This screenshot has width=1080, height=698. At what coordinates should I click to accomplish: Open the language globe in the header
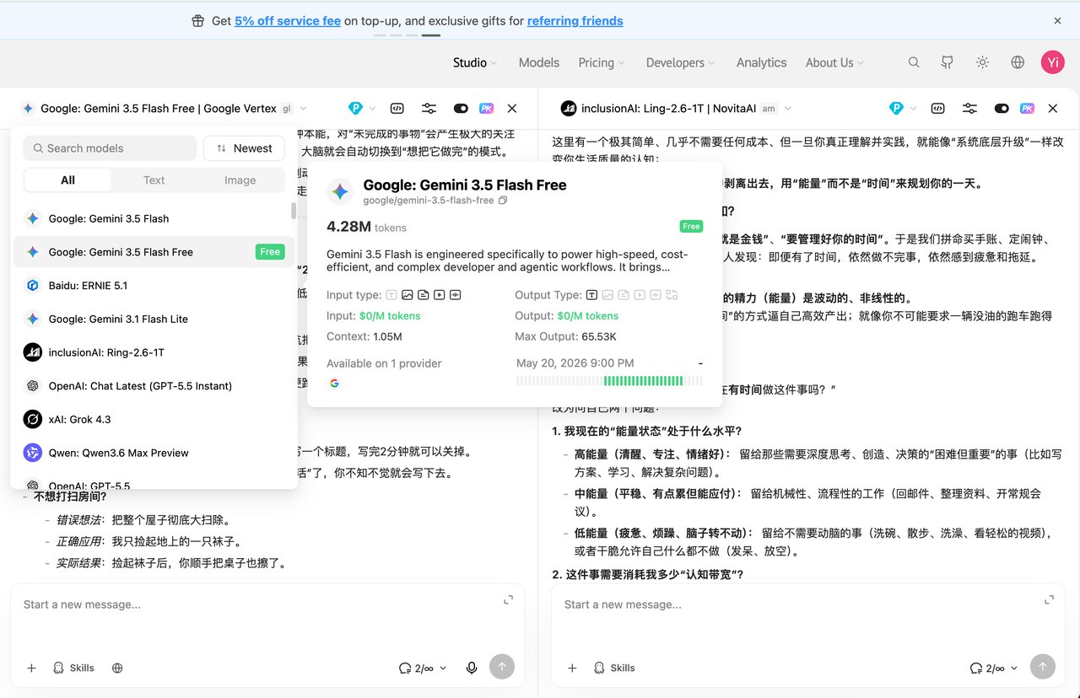coord(1018,62)
